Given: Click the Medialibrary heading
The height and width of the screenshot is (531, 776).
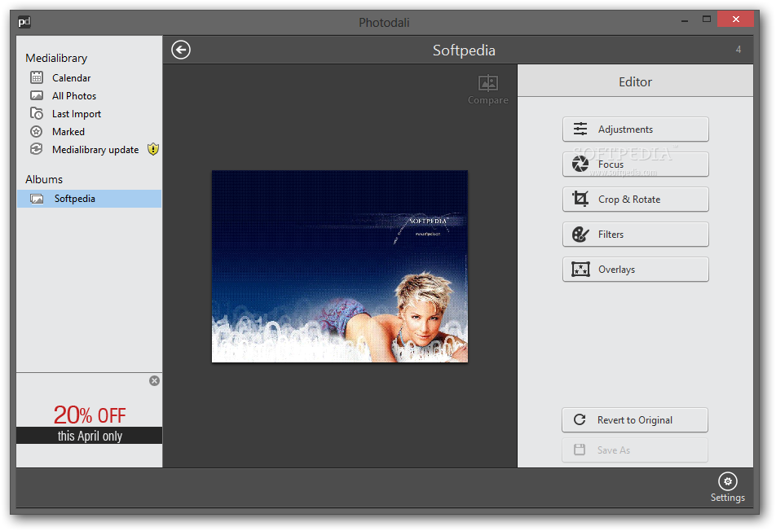Looking at the screenshot, I should pyautogui.click(x=56, y=59).
